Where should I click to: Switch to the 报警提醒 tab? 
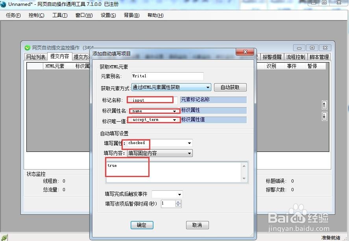pyautogui.click(x=271, y=56)
